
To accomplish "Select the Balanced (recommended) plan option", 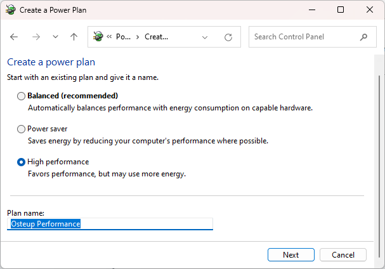I will point(22,96).
